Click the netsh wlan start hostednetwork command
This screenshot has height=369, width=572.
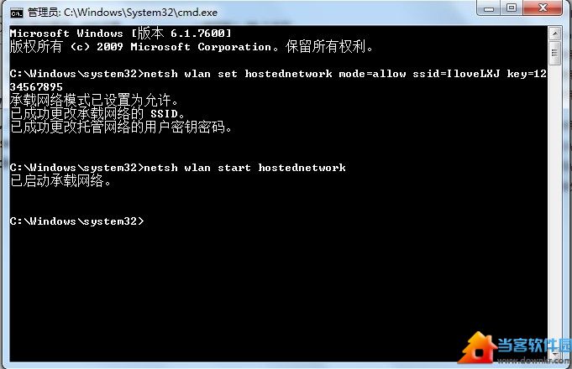(x=178, y=168)
